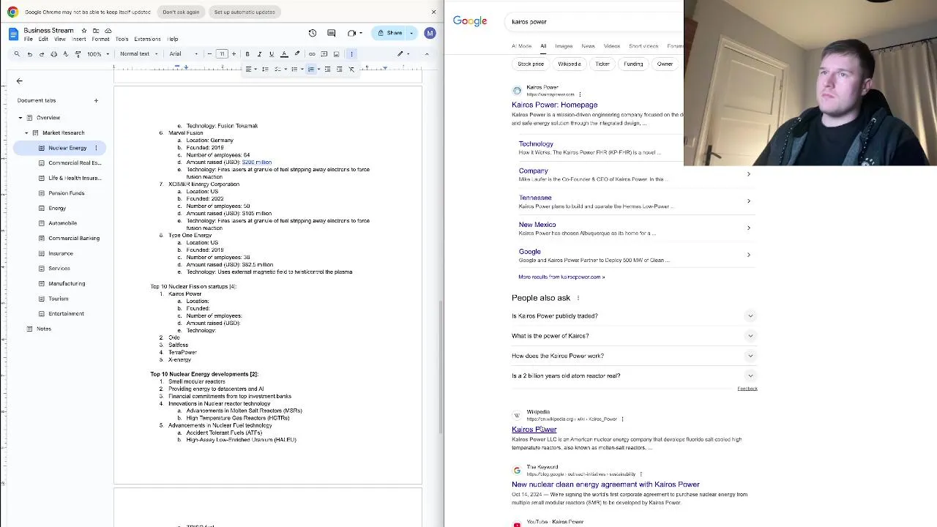Image resolution: width=937 pixels, height=527 pixels.
Task: Open the Arial font dropdown
Action: tap(184, 54)
